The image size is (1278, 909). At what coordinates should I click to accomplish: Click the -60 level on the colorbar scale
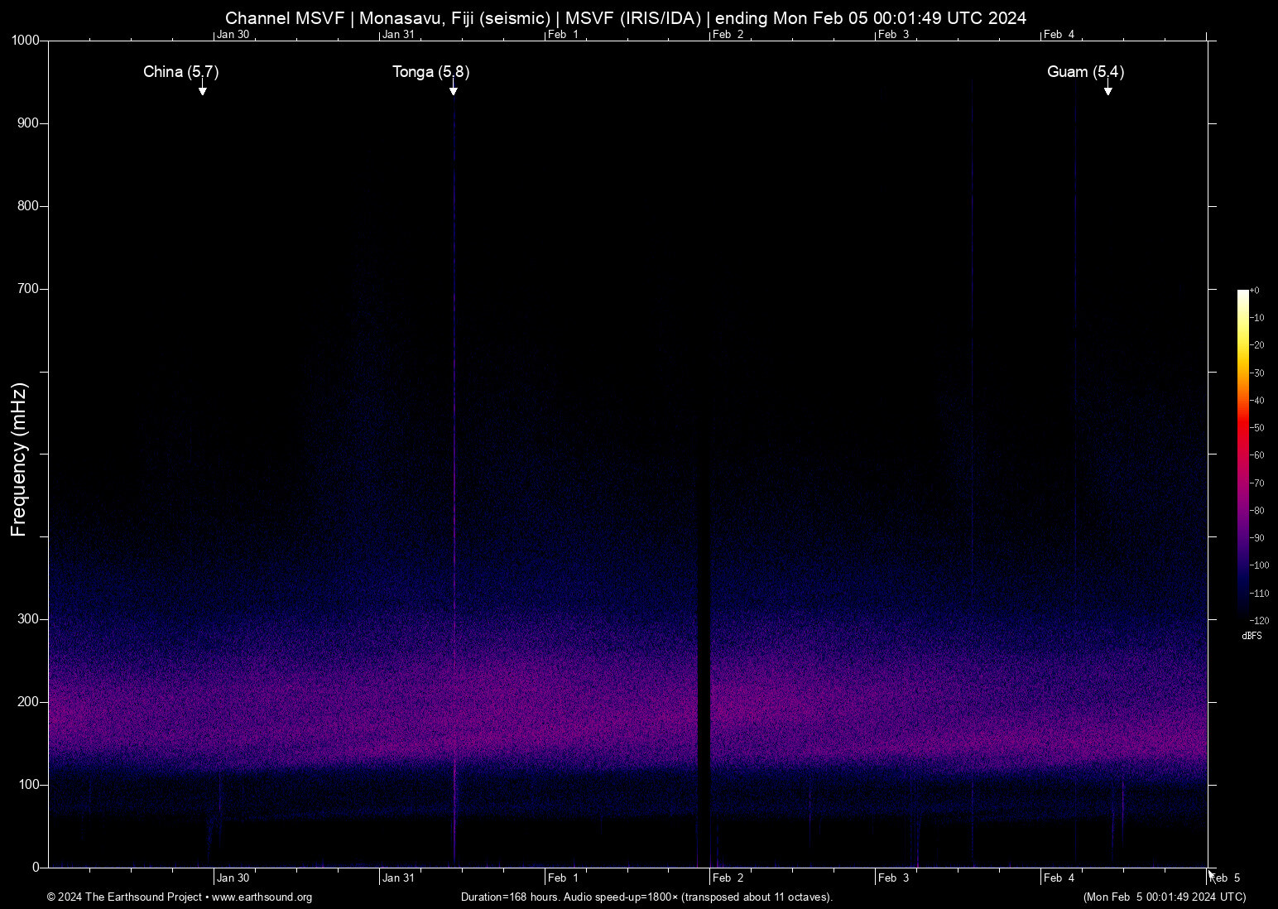click(1256, 455)
